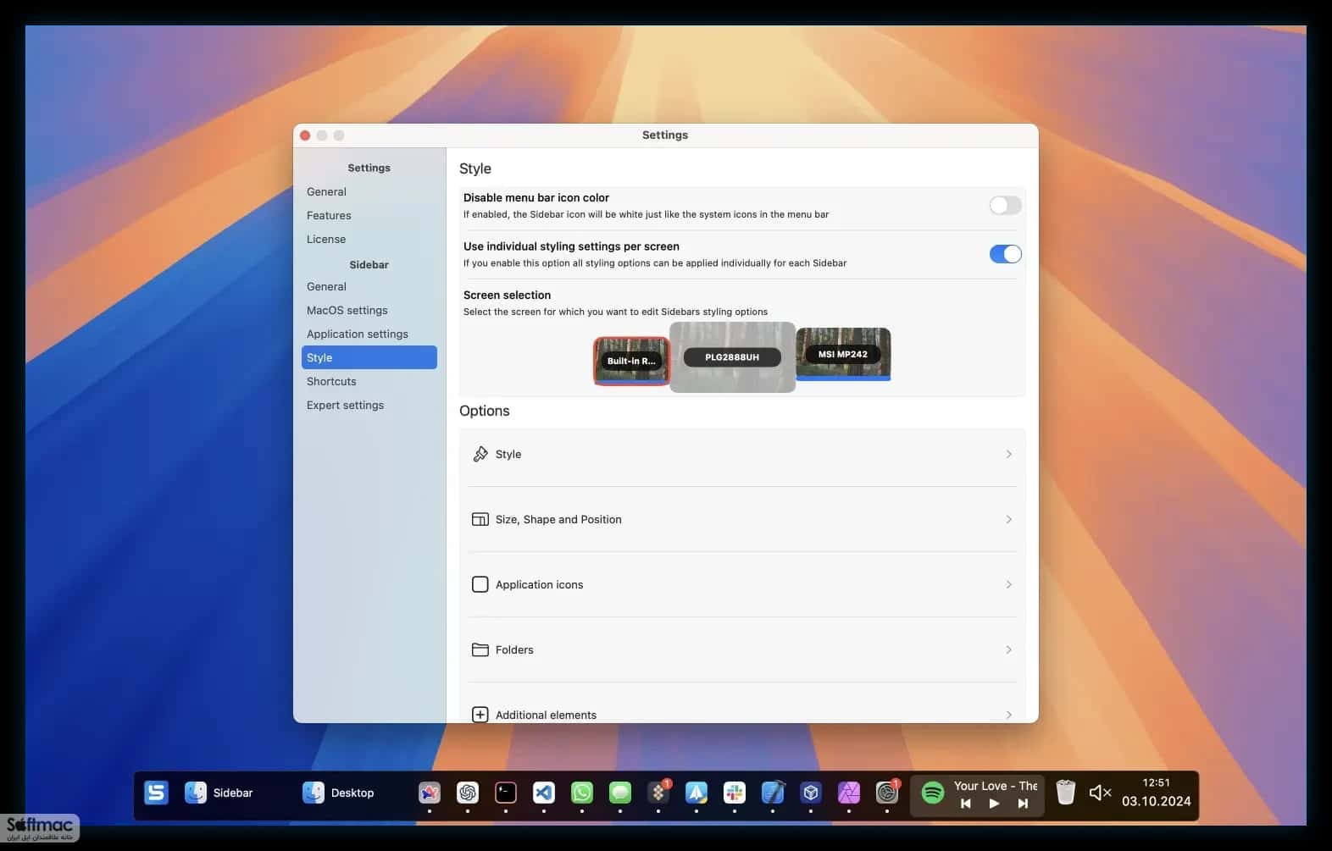1332x851 pixels.
Task: Open License settings page
Action: pyautogui.click(x=369, y=239)
